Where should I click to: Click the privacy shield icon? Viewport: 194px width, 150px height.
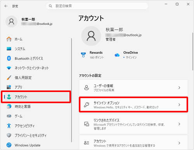click(9, 135)
